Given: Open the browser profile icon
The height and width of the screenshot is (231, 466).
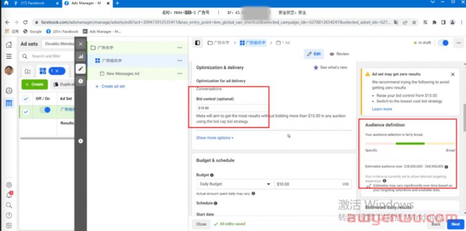Looking at the screenshot, I should (x=452, y=22).
